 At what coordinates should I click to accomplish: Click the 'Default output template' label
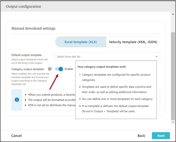pyautogui.click(x=26, y=55)
